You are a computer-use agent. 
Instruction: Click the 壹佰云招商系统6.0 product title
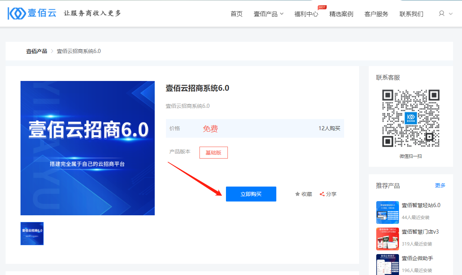(x=197, y=88)
